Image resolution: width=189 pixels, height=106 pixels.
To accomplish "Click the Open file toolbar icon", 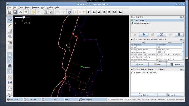I will (9, 12).
